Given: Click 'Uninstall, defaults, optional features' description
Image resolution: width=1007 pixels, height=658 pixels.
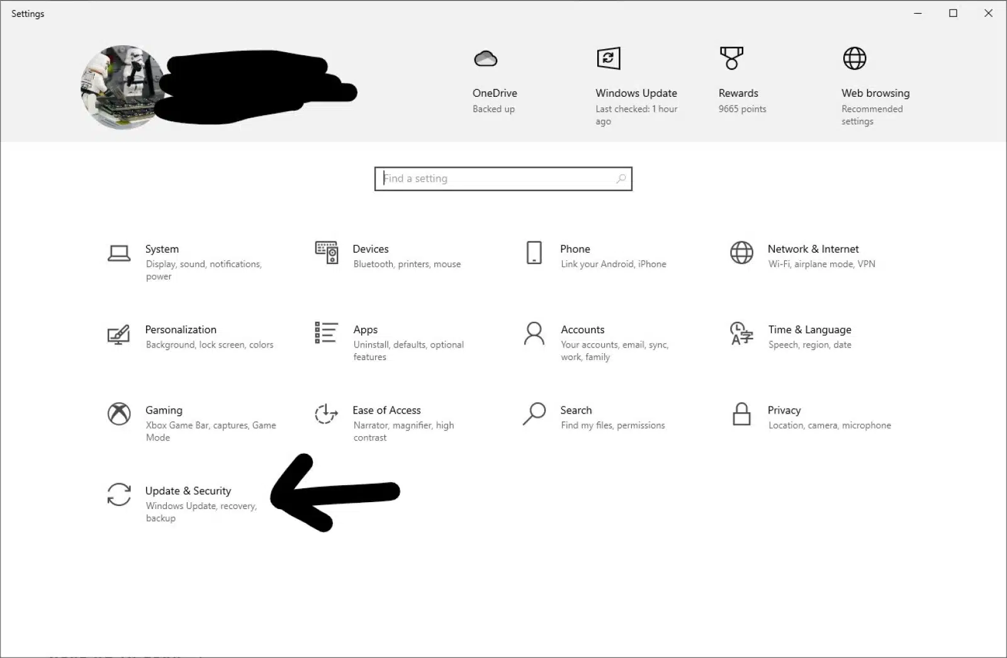Looking at the screenshot, I should coord(408,351).
